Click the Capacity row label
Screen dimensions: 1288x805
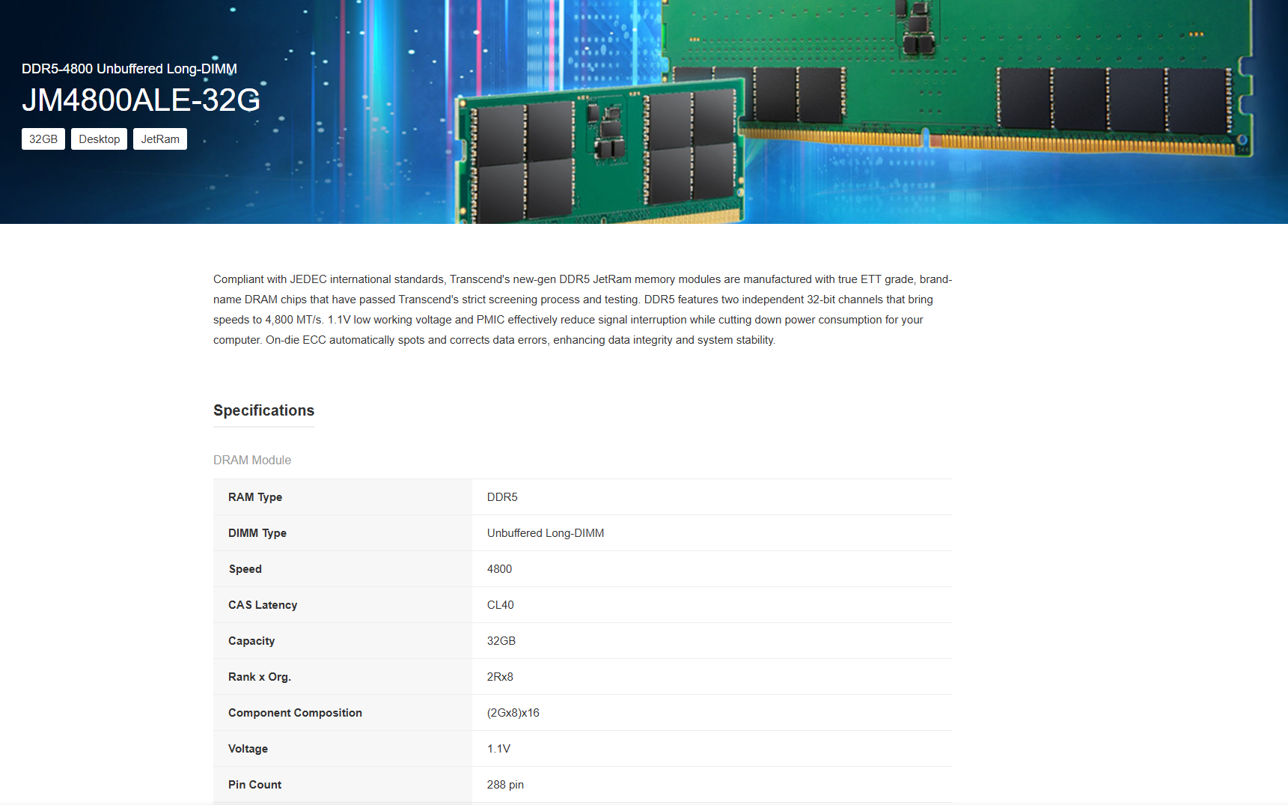pos(251,641)
